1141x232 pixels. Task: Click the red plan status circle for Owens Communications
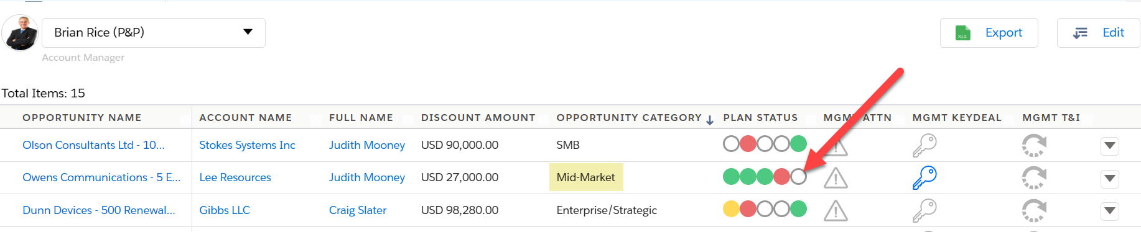click(781, 177)
